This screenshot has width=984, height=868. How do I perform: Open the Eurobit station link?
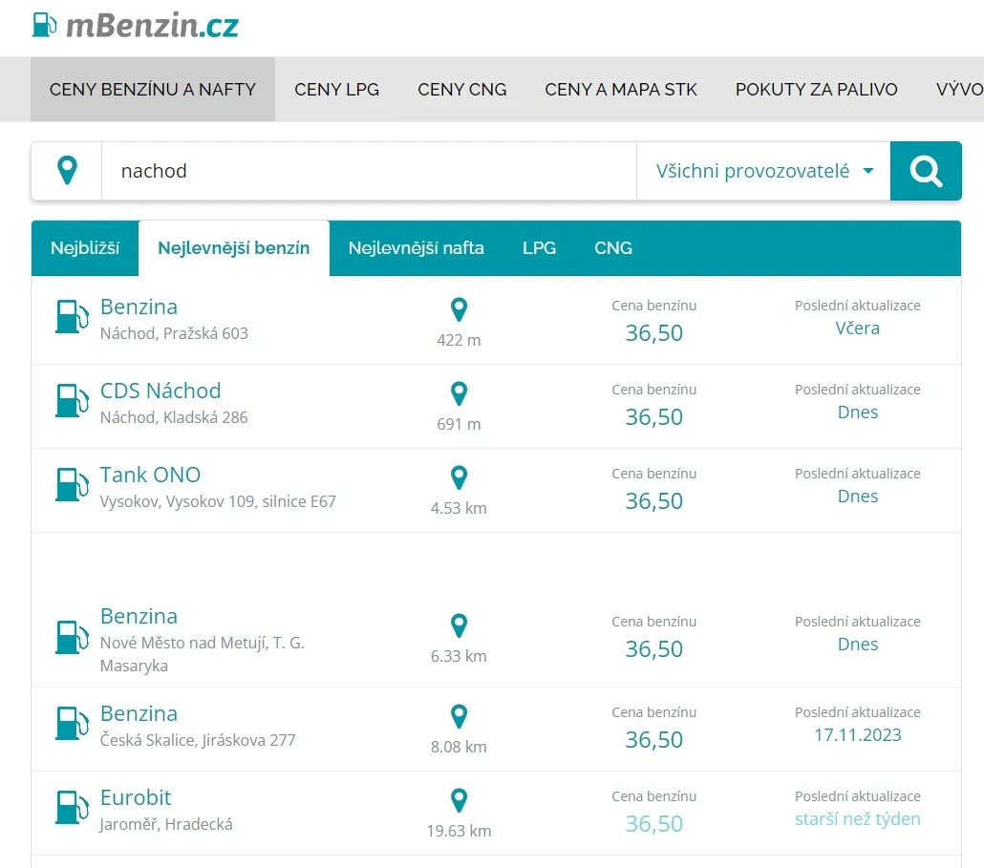[x=136, y=797]
